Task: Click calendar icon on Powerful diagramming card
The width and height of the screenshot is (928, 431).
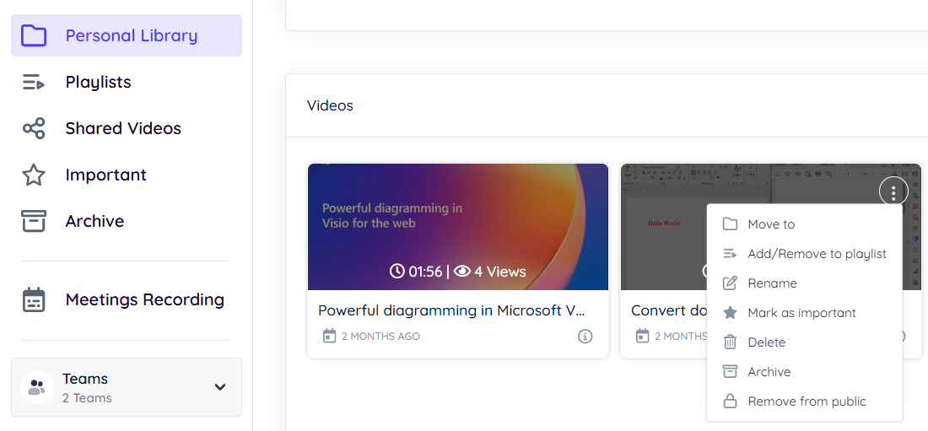Action: point(329,337)
